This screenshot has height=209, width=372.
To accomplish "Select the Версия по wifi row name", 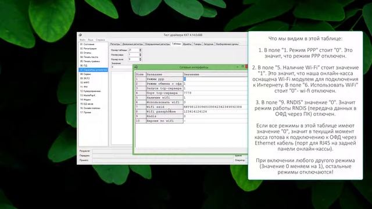I will coord(164,121).
